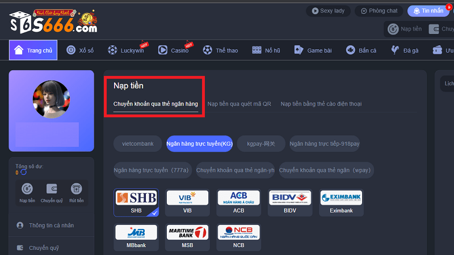Refresh the Tổng số dư balance
Image resolution: width=454 pixels, height=255 pixels.
click(x=23, y=172)
